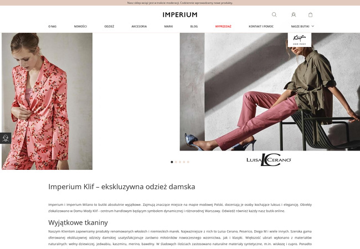Screen dimensions: 360x249
Task: Open the MARKI menu
Action: point(168,27)
